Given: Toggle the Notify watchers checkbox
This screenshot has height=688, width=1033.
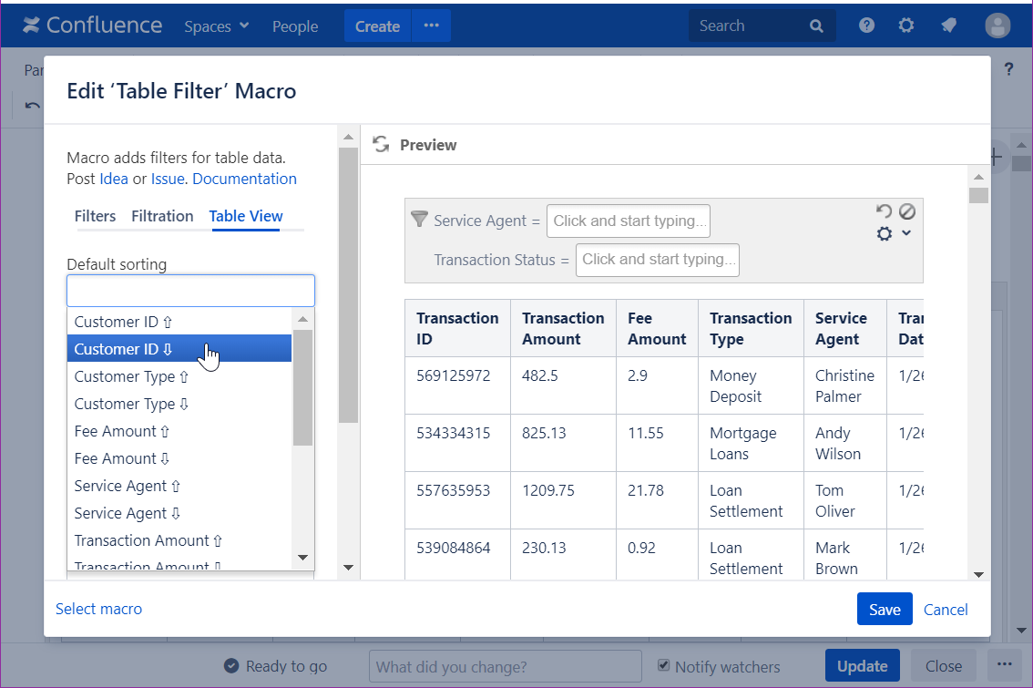Looking at the screenshot, I should (664, 666).
